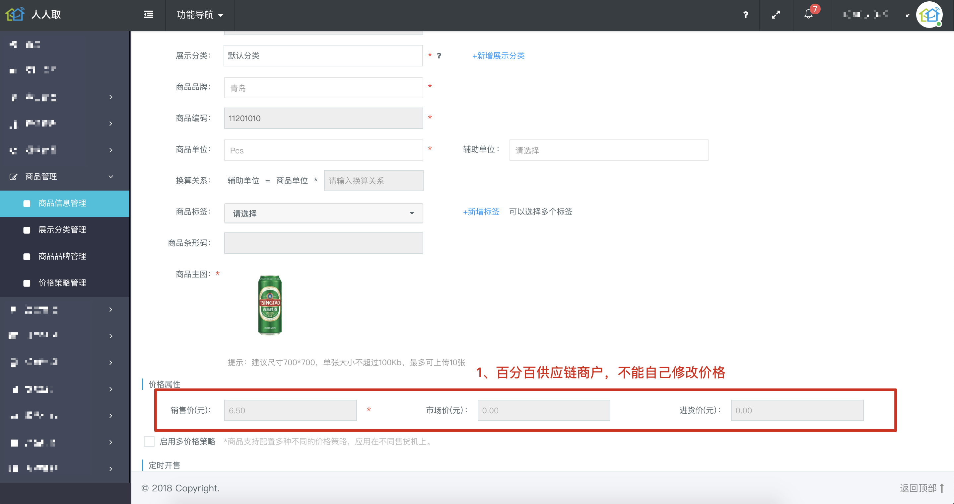This screenshot has width=954, height=504.
Task: Click the 定时开售 section heading
Action: point(165,465)
